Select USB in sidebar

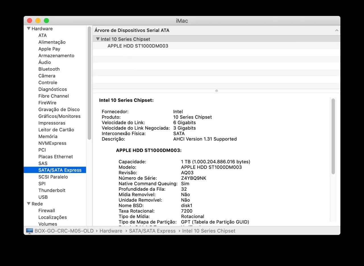pos(43,197)
